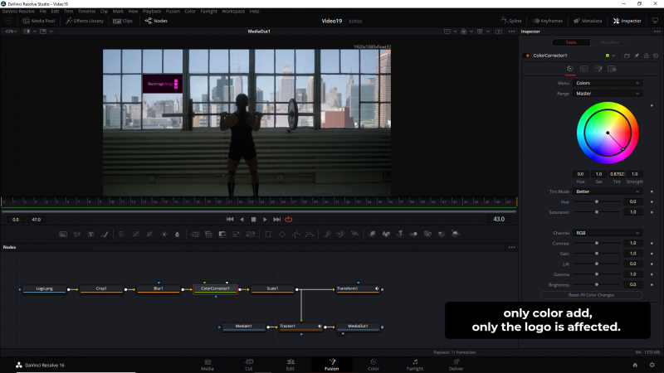This screenshot has height=373, width=664.
Task: Click Reset All Color Changes button
Action: click(x=591, y=295)
